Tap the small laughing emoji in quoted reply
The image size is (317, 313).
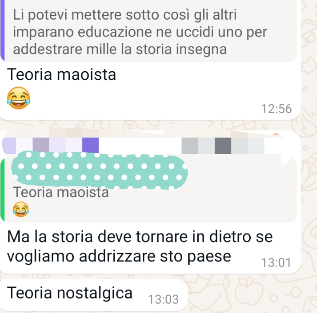(x=21, y=209)
